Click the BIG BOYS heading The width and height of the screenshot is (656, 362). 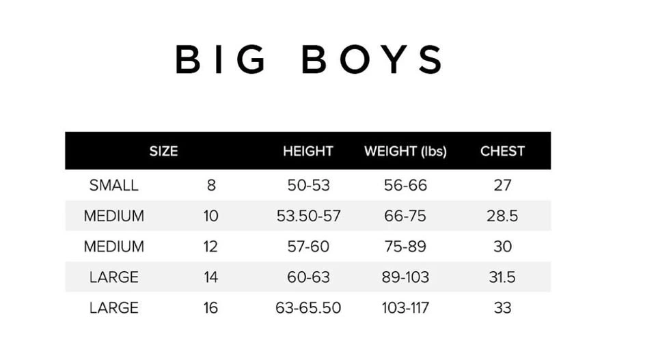[310, 59]
